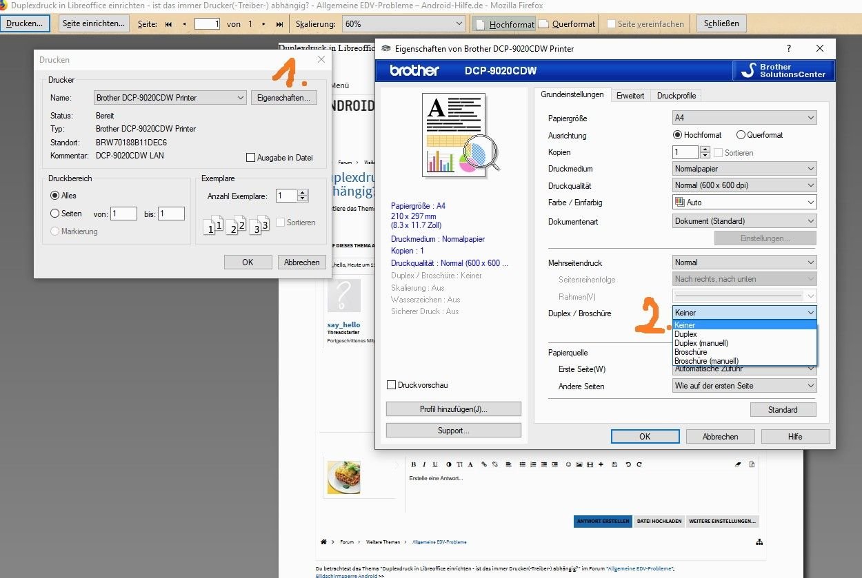The height and width of the screenshot is (578, 862).
Task: Open Druckmedium Normalpapier dropdown
Action: [745, 169]
